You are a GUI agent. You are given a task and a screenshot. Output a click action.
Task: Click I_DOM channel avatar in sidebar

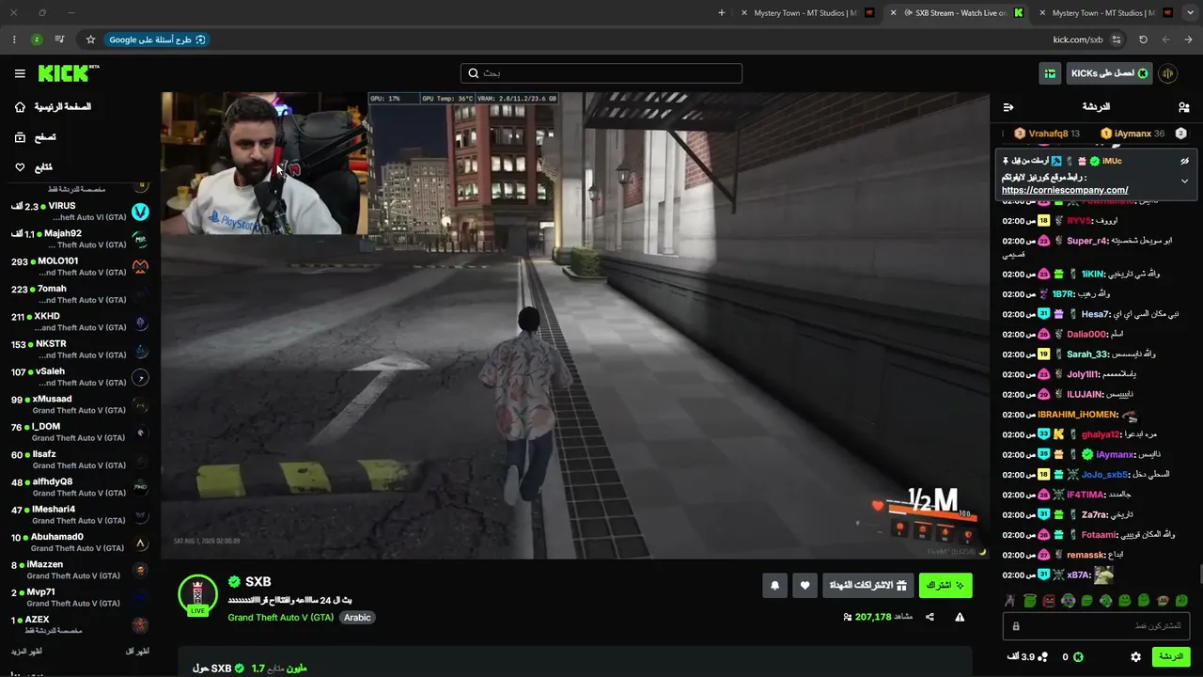pyautogui.click(x=140, y=433)
